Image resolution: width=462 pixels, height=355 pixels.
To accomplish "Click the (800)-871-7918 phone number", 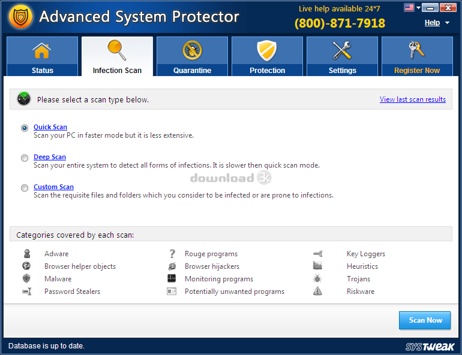I will click(x=340, y=23).
